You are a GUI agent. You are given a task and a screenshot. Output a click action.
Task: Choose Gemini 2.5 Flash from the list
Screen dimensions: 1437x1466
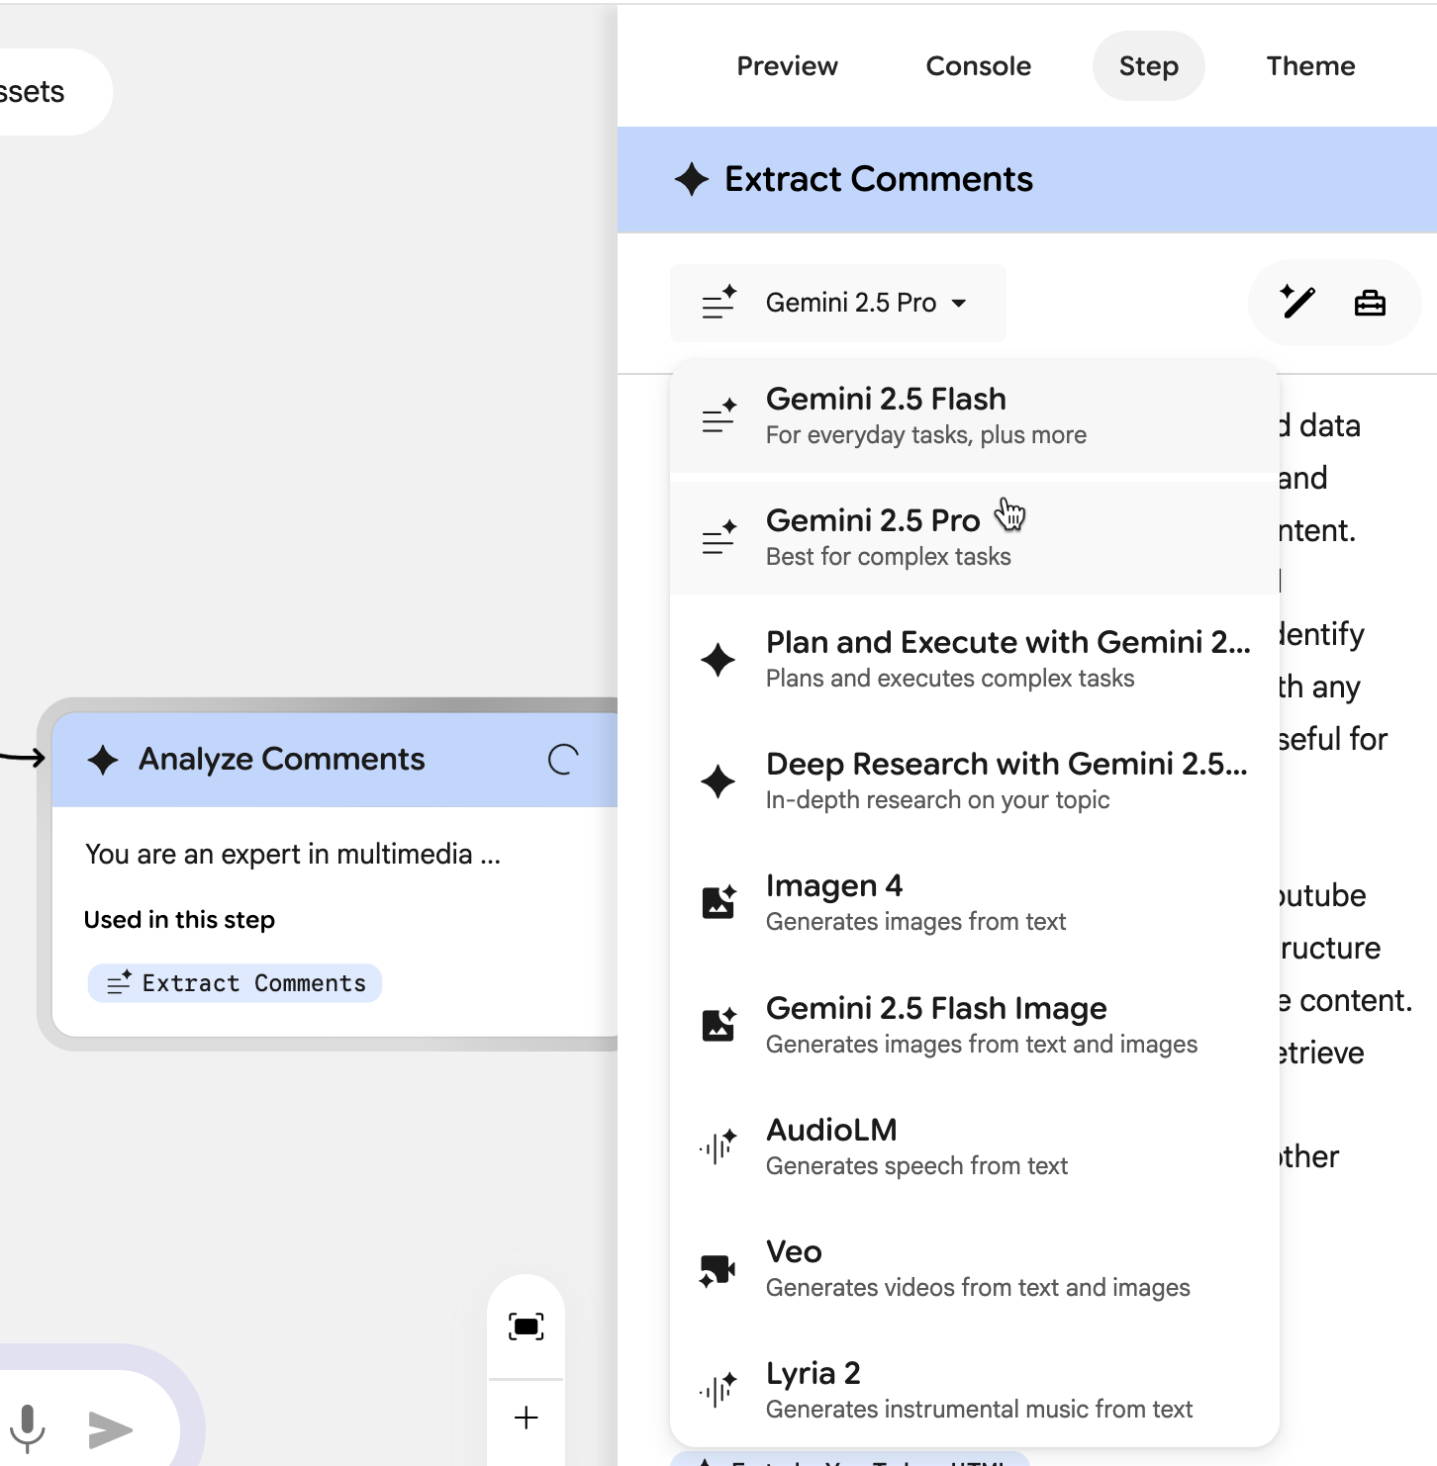pyautogui.click(x=974, y=415)
